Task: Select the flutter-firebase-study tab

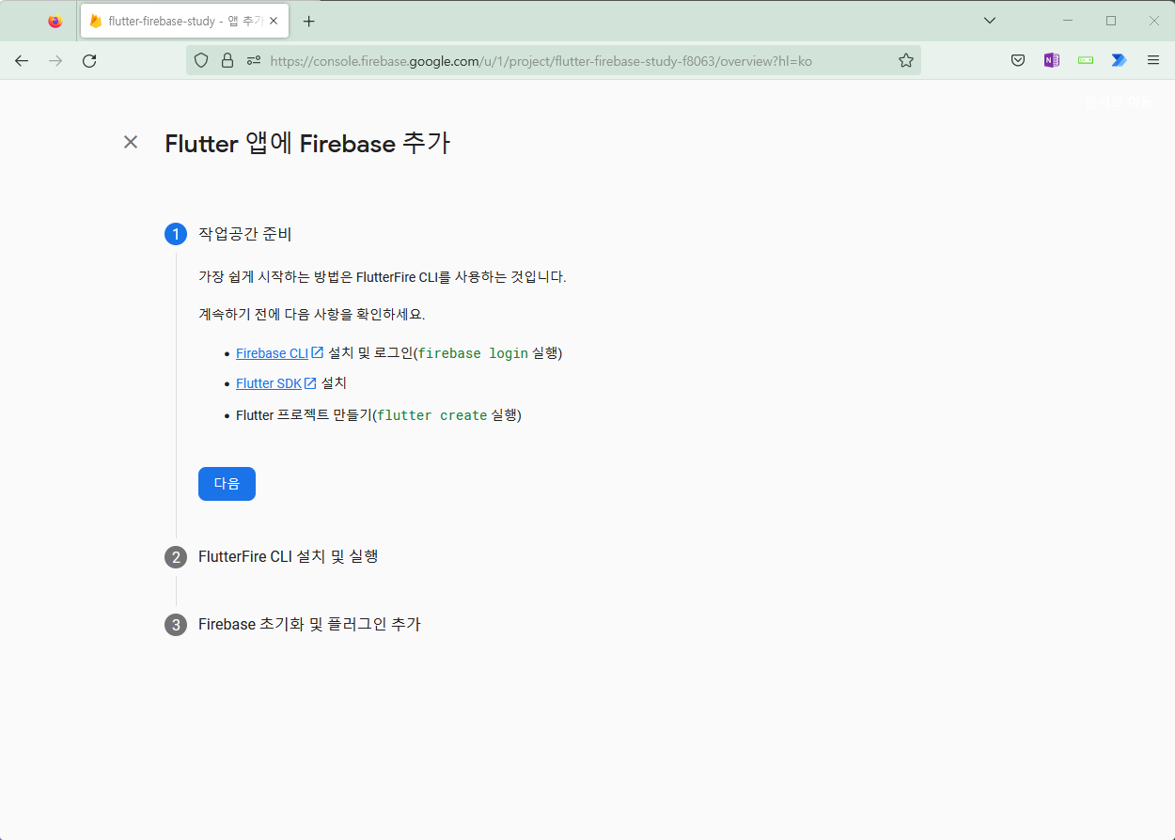Action: click(x=184, y=21)
